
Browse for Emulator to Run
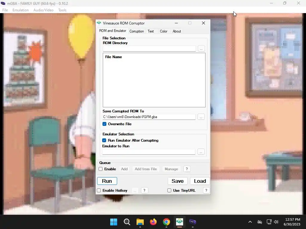[201, 152]
